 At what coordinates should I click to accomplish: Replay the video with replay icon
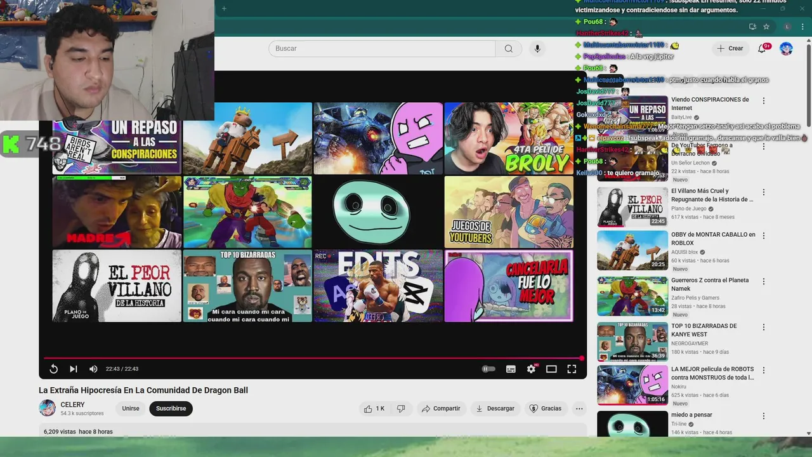54,369
